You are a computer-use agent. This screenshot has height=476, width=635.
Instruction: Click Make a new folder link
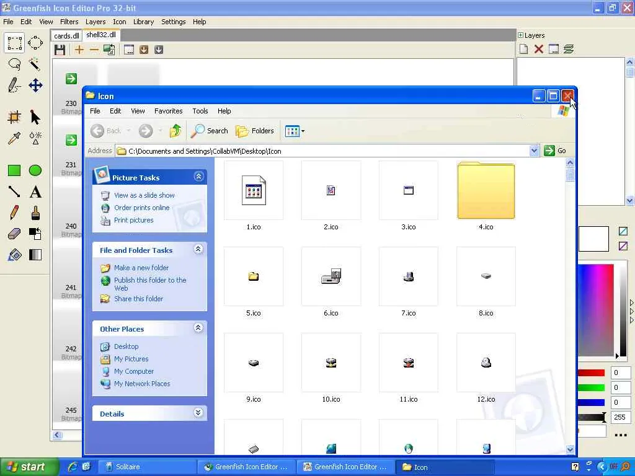click(x=141, y=268)
